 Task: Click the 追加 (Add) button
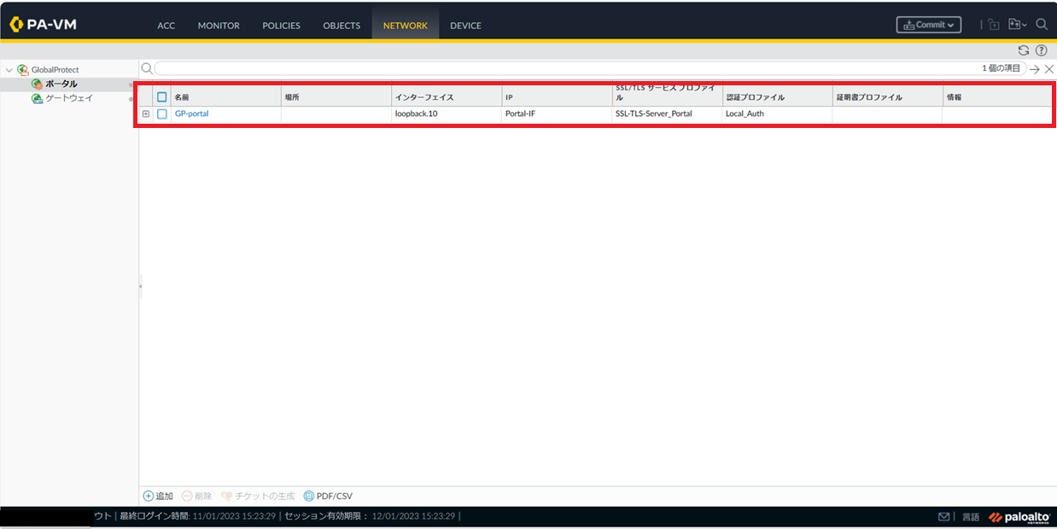click(158, 496)
